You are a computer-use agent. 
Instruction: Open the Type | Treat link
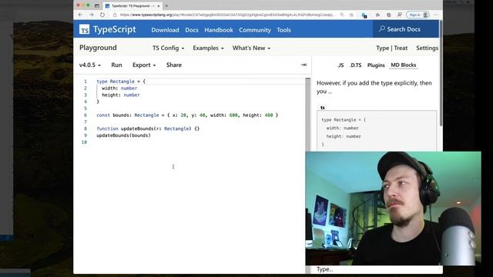tap(392, 48)
